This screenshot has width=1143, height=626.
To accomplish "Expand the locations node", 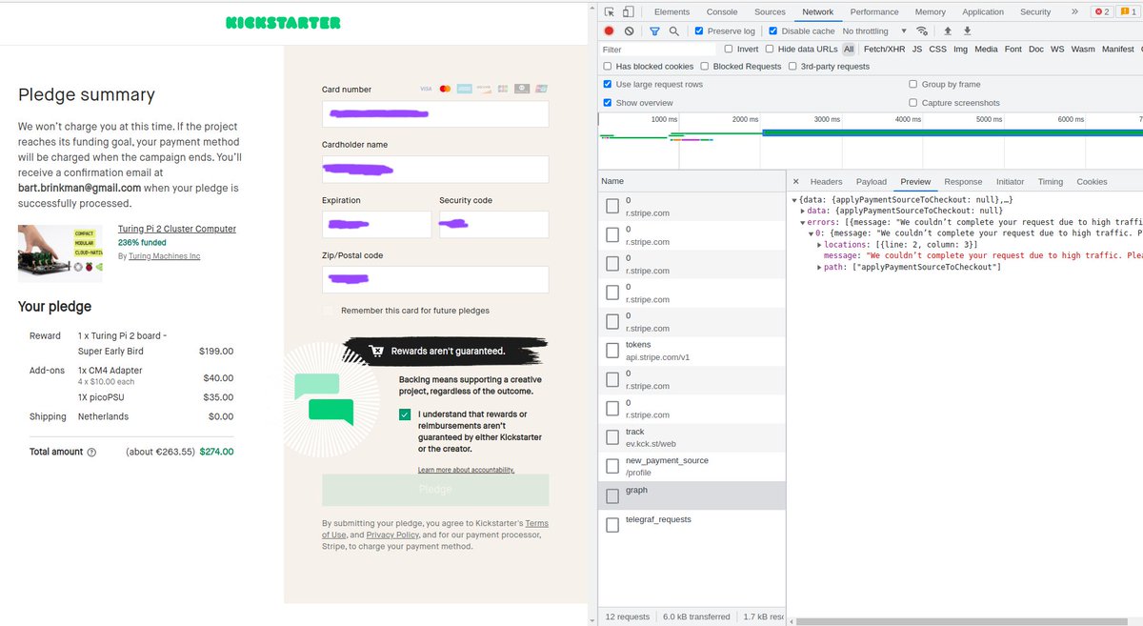I will point(820,245).
